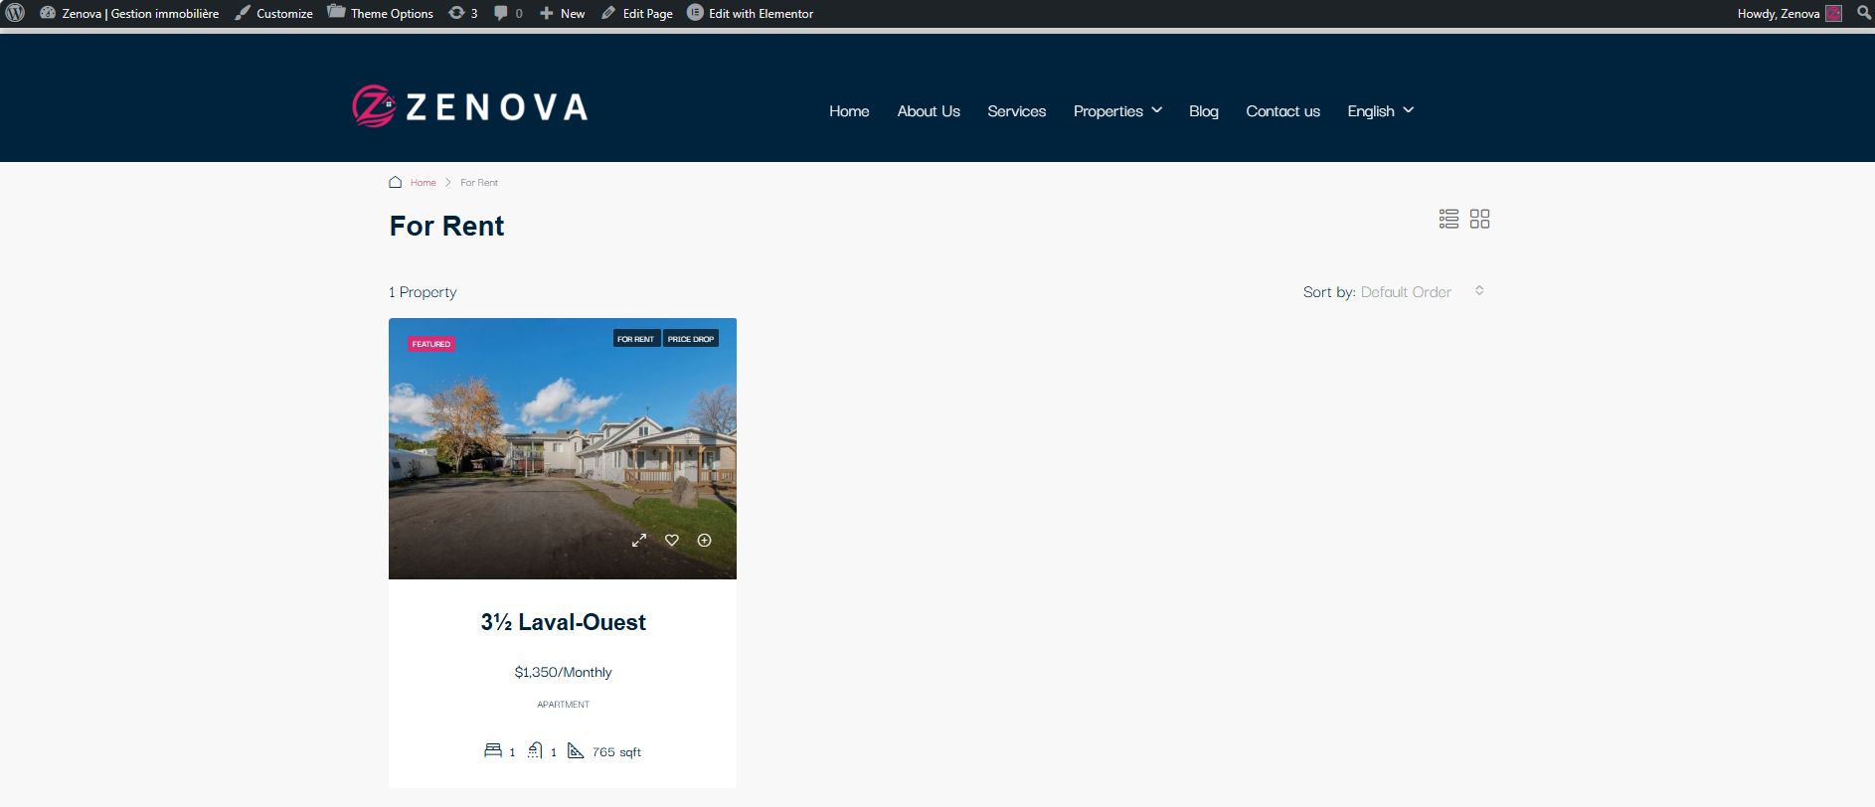The width and height of the screenshot is (1875, 807).
Task: Click the area size ruler icon
Action: point(576,750)
